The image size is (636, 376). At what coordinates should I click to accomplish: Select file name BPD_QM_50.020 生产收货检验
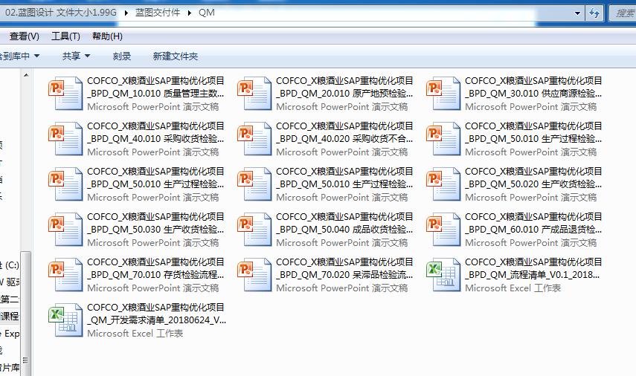(x=533, y=178)
